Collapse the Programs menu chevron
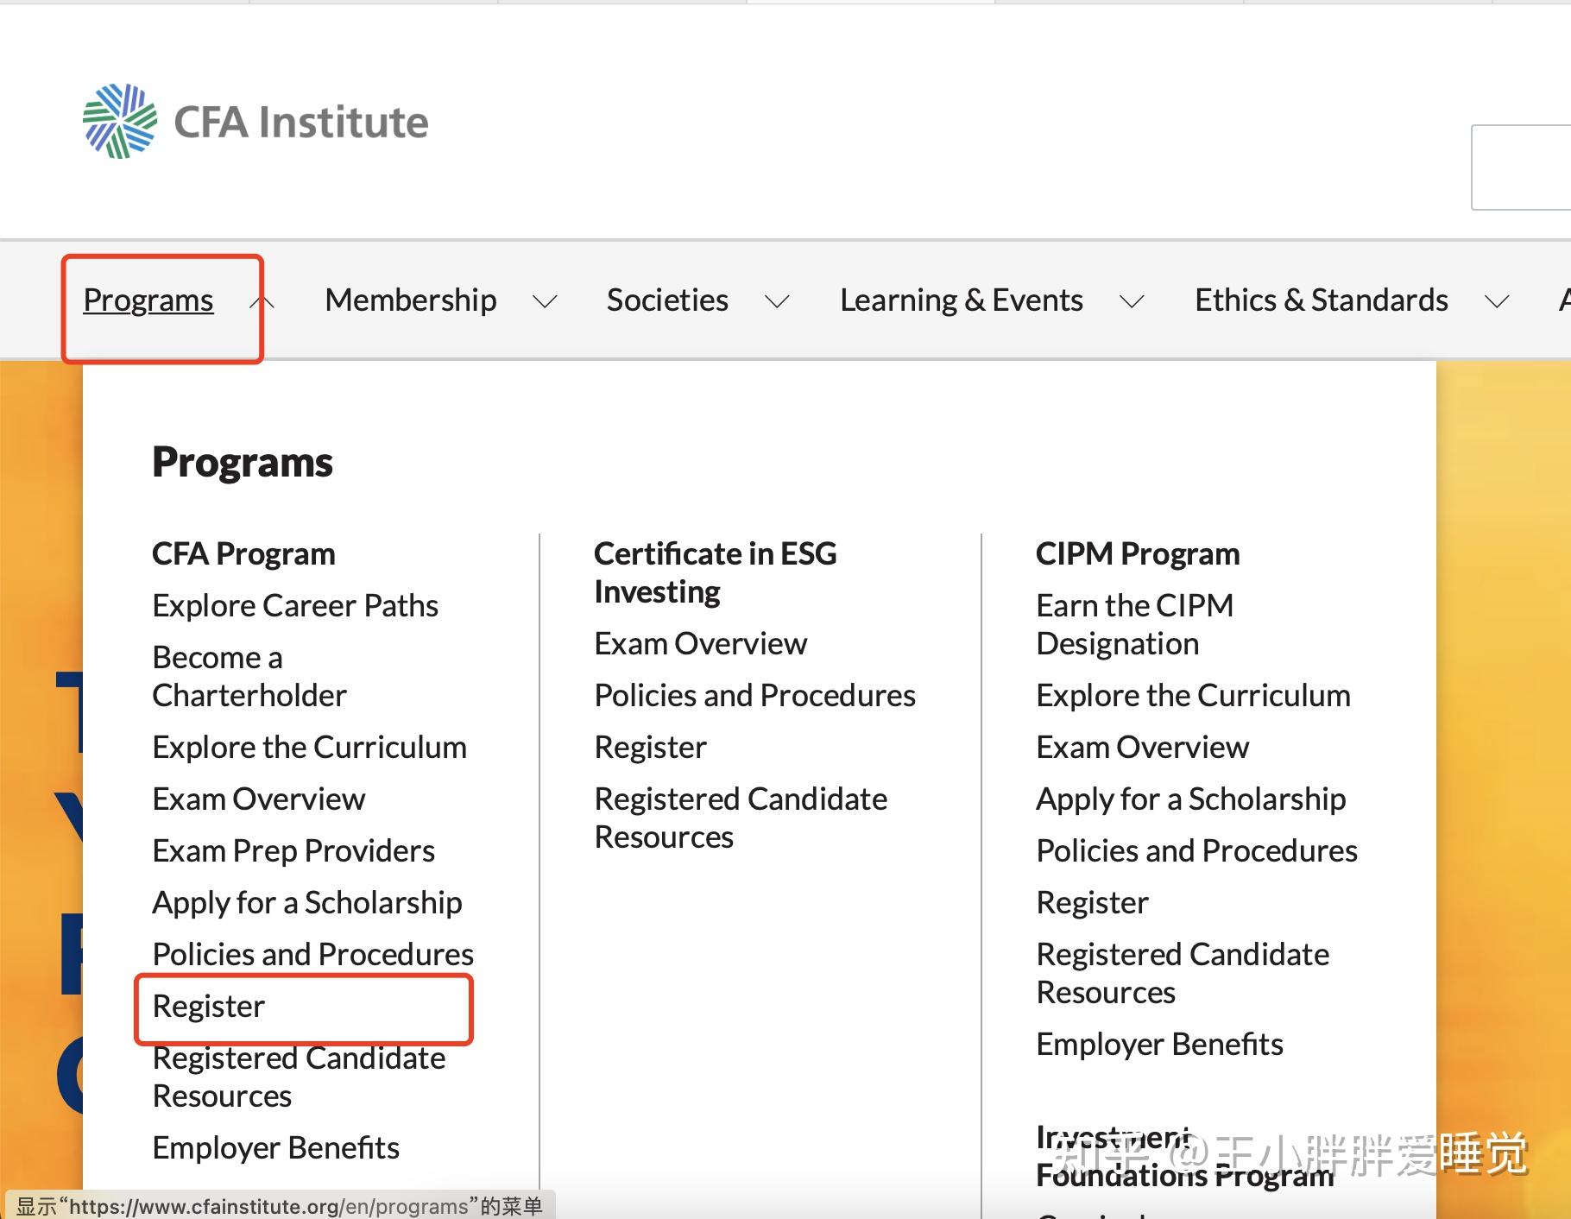The height and width of the screenshot is (1219, 1571). coord(262,301)
